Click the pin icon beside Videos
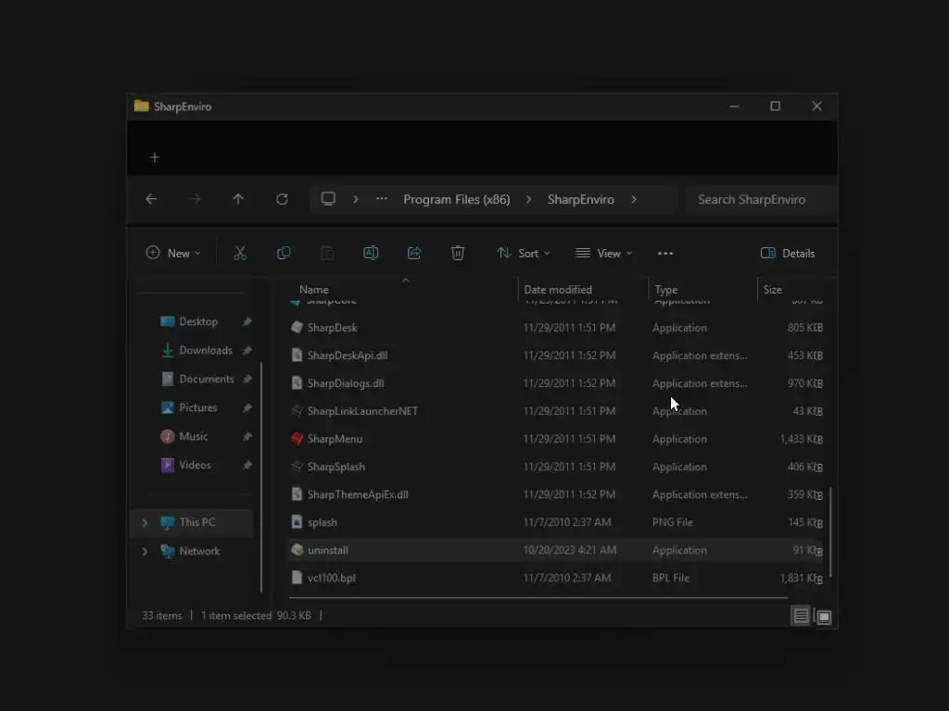 click(247, 465)
